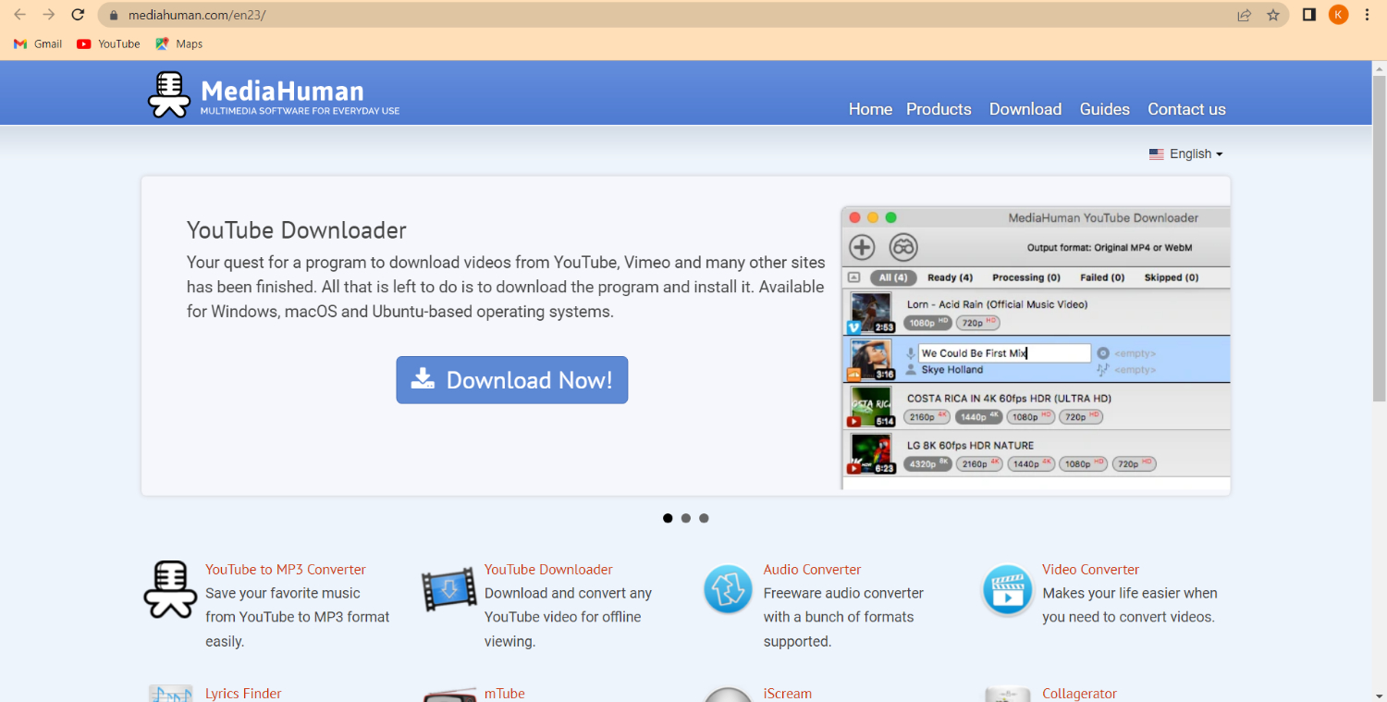This screenshot has width=1387, height=702.
Task: Click the "Skye Holland" artist text
Action: tap(952, 370)
